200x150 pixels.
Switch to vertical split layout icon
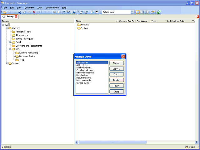point(147,12)
